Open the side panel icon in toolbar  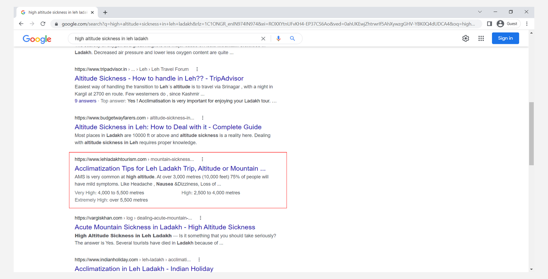click(x=489, y=24)
